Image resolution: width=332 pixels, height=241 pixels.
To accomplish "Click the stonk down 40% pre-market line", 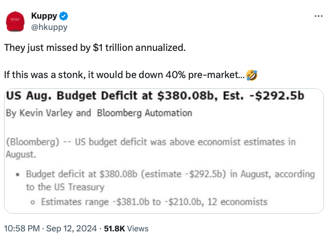I will pyautogui.click(x=124, y=75).
